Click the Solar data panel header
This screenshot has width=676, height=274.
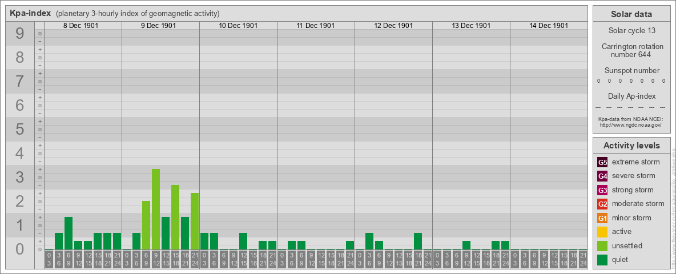click(x=631, y=14)
